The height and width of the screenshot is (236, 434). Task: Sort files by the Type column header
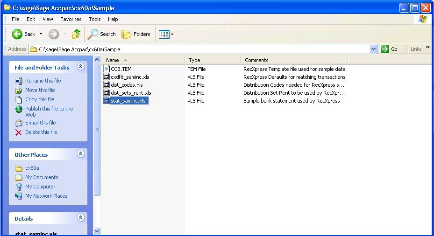(195, 60)
